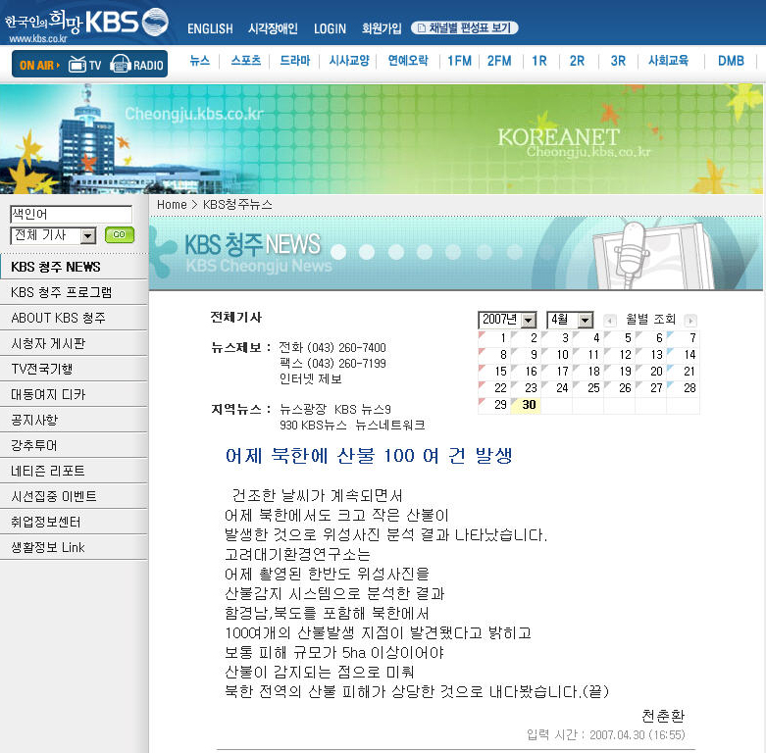Open 채널별 편성표 보기 button

pos(464,27)
